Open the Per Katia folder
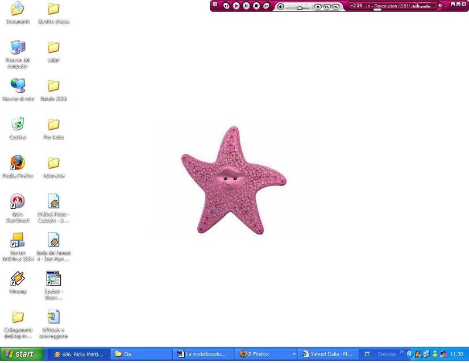This screenshot has width=469, height=363. click(53, 129)
